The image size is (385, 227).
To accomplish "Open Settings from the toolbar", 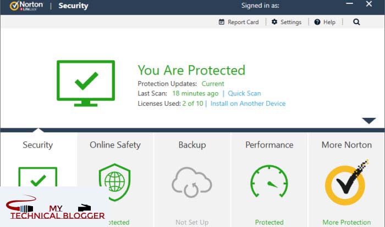I will tap(287, 22).
